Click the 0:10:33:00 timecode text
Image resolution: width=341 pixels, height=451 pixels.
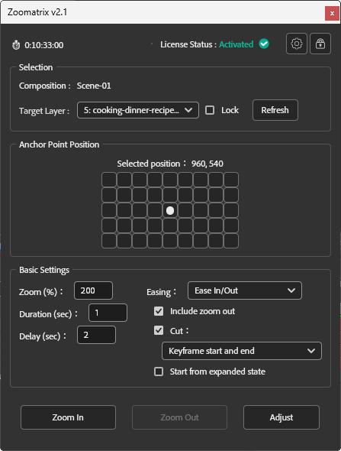click(44, 45)
